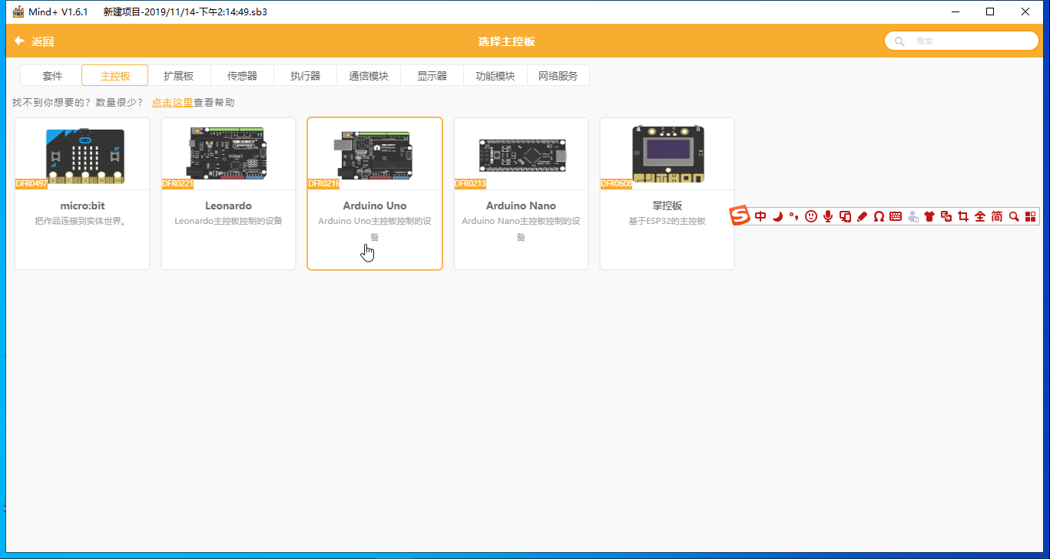This screenshot has width=1050, height=559.
Task: Click the crop screenshot icon
Action: click(x=963, y=217)
